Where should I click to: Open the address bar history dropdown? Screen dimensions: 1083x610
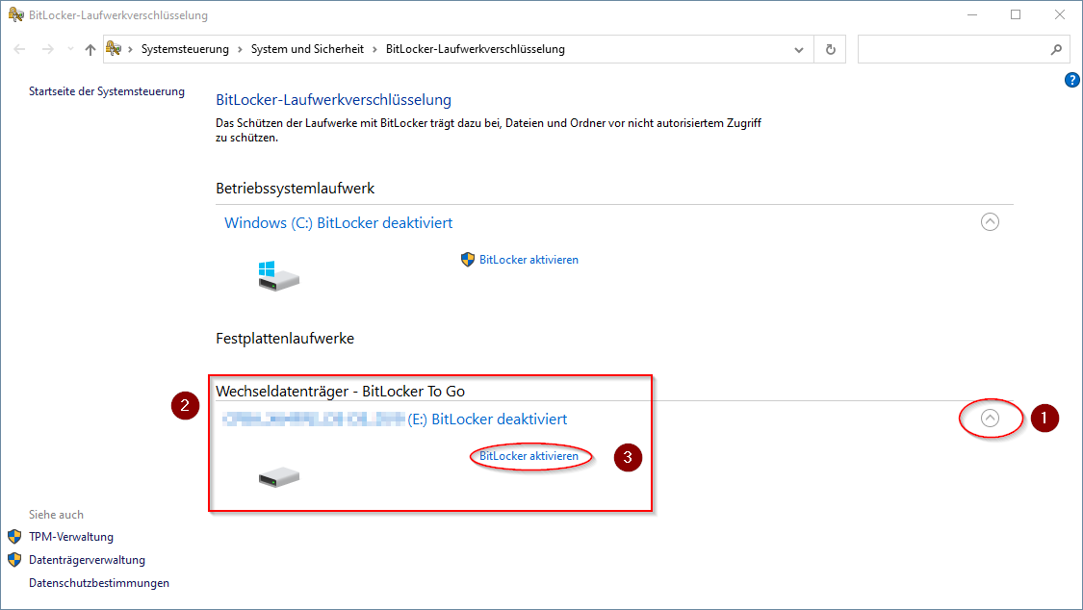(x=798, y=49)
